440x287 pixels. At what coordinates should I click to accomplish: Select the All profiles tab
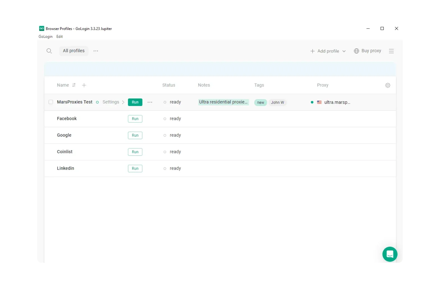[74, 51]
